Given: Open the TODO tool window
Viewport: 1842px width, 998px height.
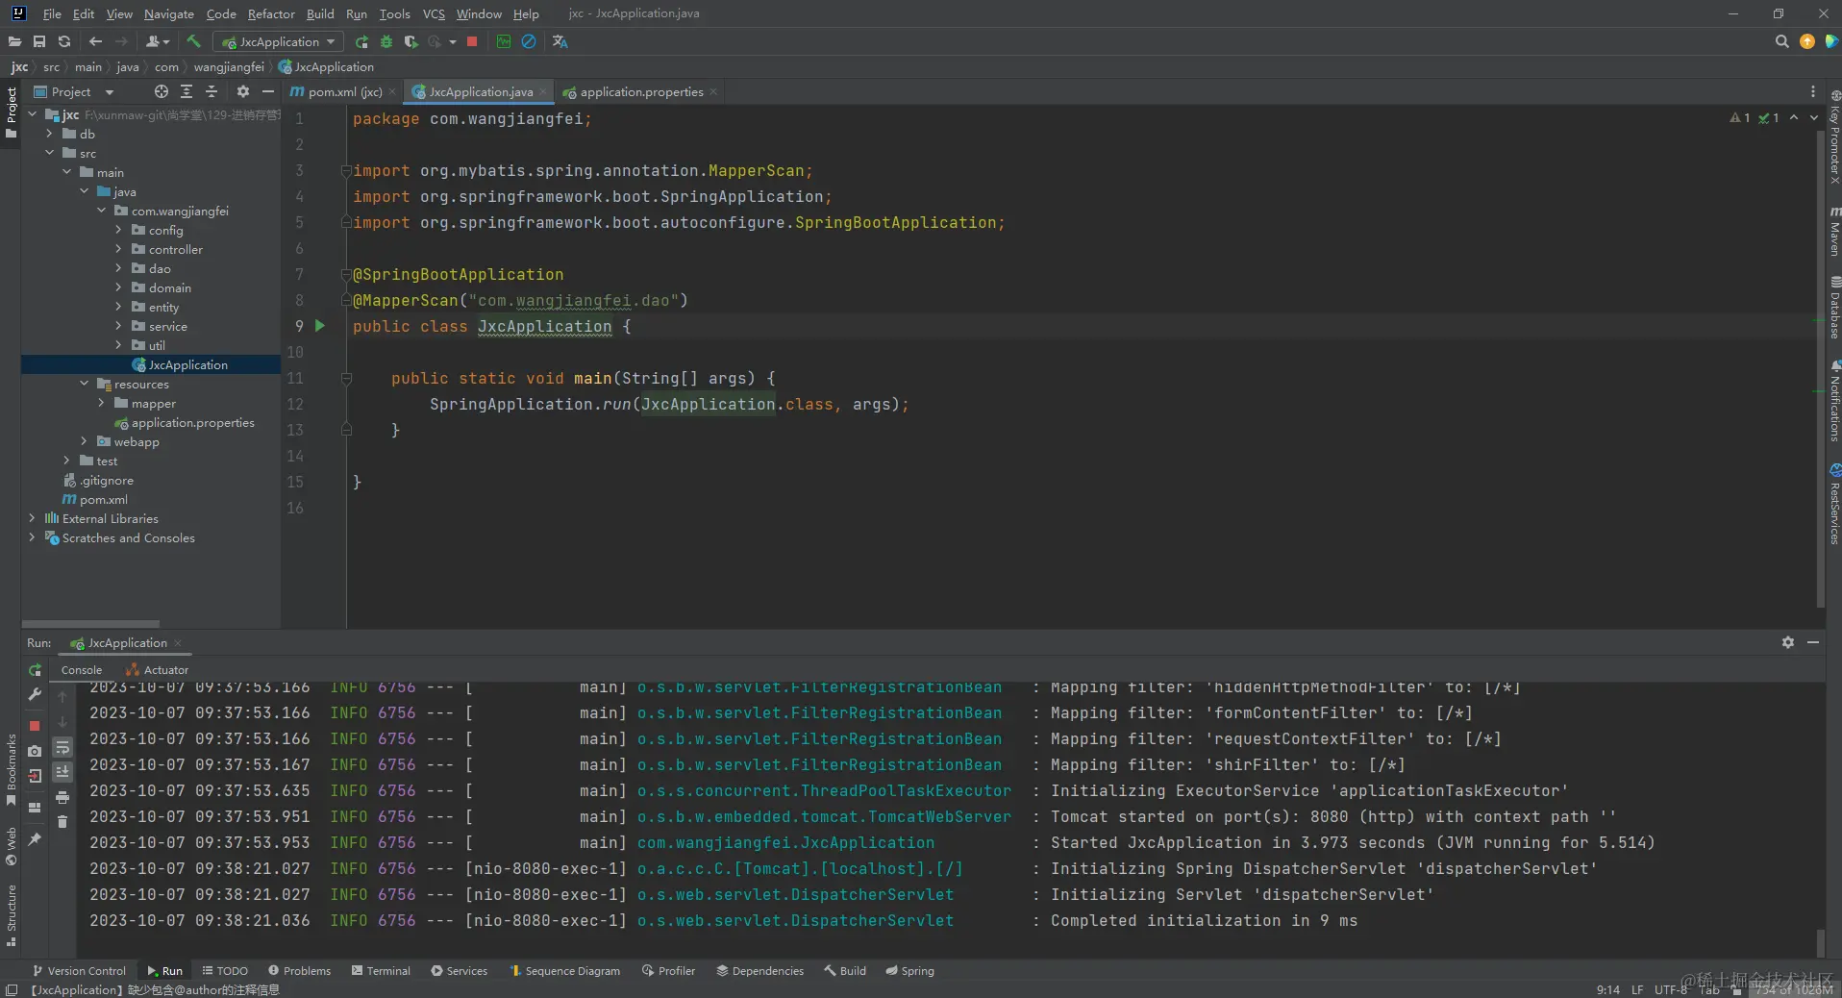Looking at the screenshot, I should pyautogui.click(x=225, y=970).
